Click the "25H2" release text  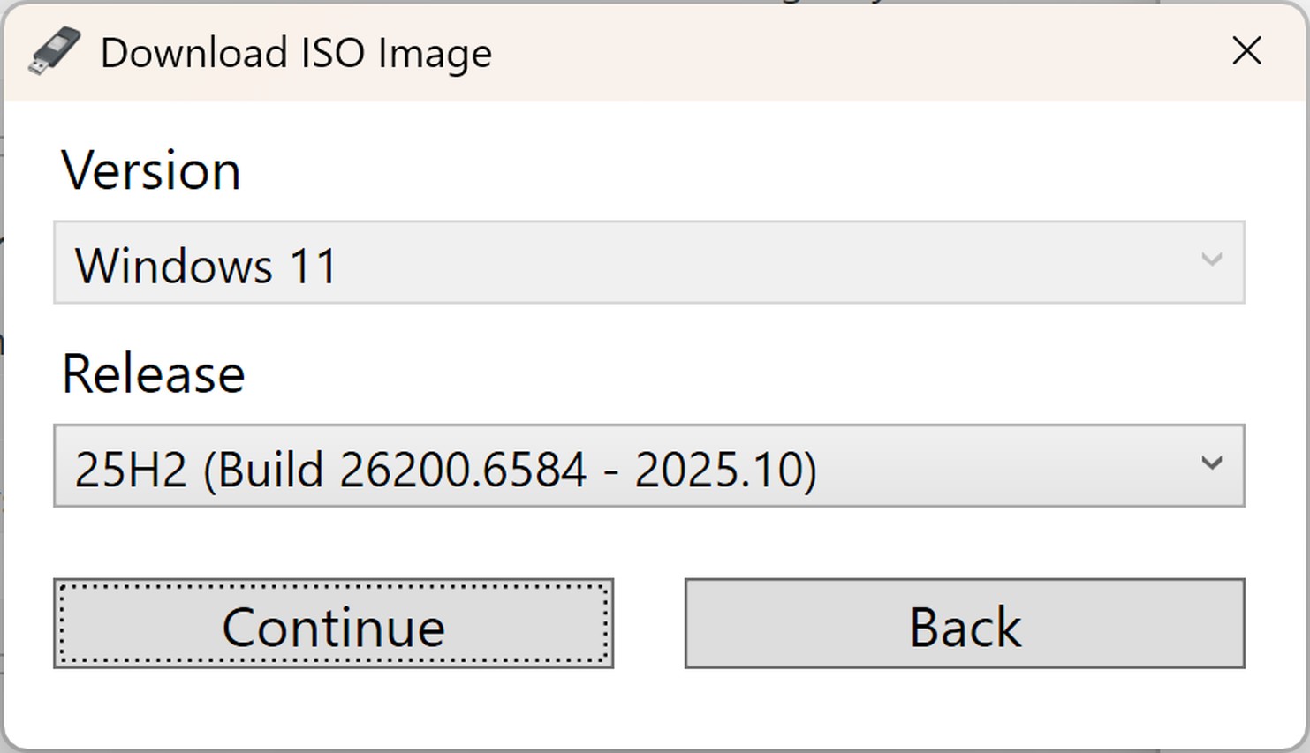pyautogui.click(x=131, y=469)
